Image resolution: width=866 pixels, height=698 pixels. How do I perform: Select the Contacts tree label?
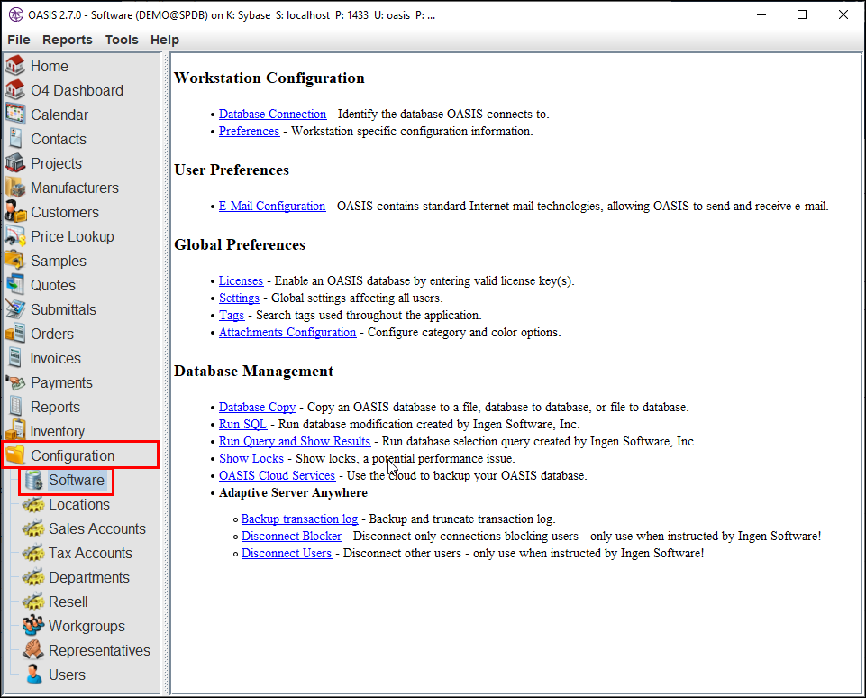pos(58,139)
